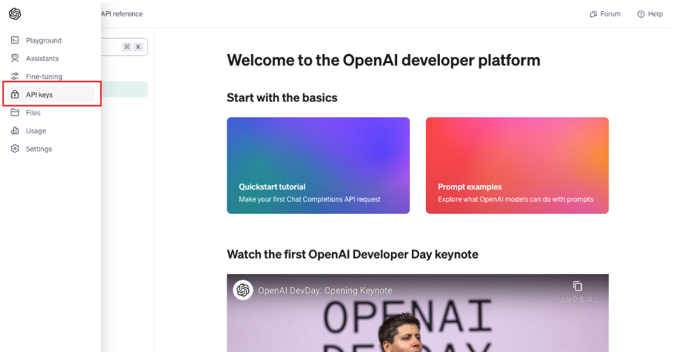Click the copy link icon on video

[577, 286]
